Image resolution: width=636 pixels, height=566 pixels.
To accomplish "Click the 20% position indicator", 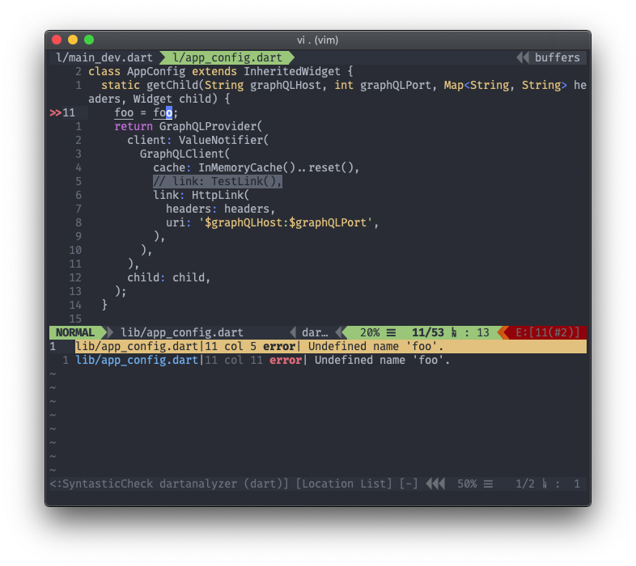I will coord(370,332).
